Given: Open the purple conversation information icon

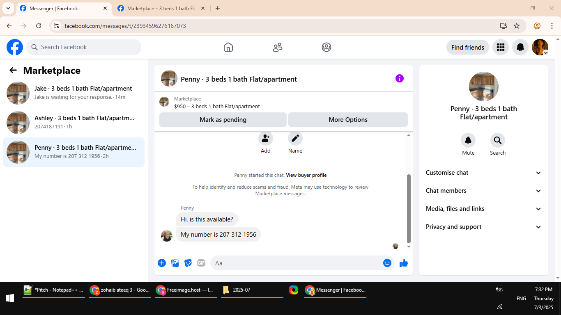Looking at the screenshot, I should [400, 78].
